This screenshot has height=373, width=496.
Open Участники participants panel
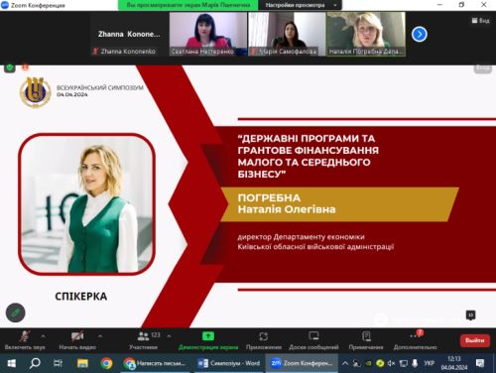143,340
